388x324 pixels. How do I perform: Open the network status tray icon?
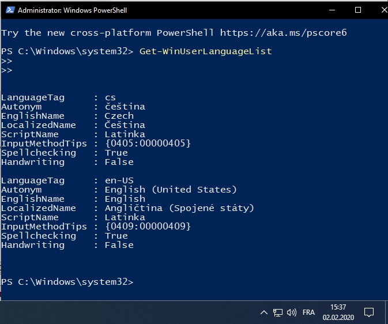278,312
